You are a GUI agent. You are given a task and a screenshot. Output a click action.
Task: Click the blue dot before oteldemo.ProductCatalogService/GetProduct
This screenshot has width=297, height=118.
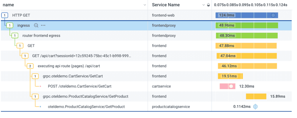(x=40, y=107)
